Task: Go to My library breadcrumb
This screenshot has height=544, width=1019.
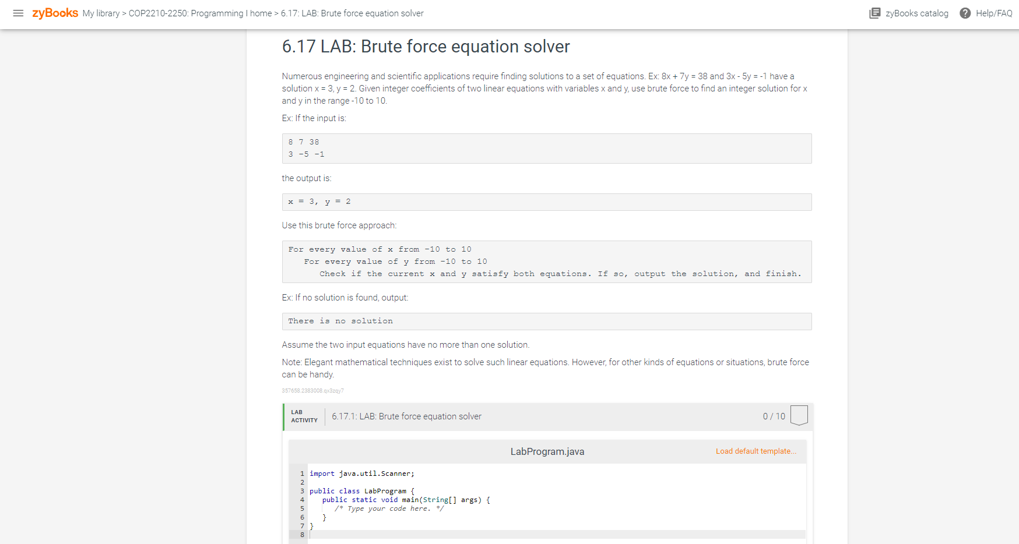Action: tap(101, 13)
